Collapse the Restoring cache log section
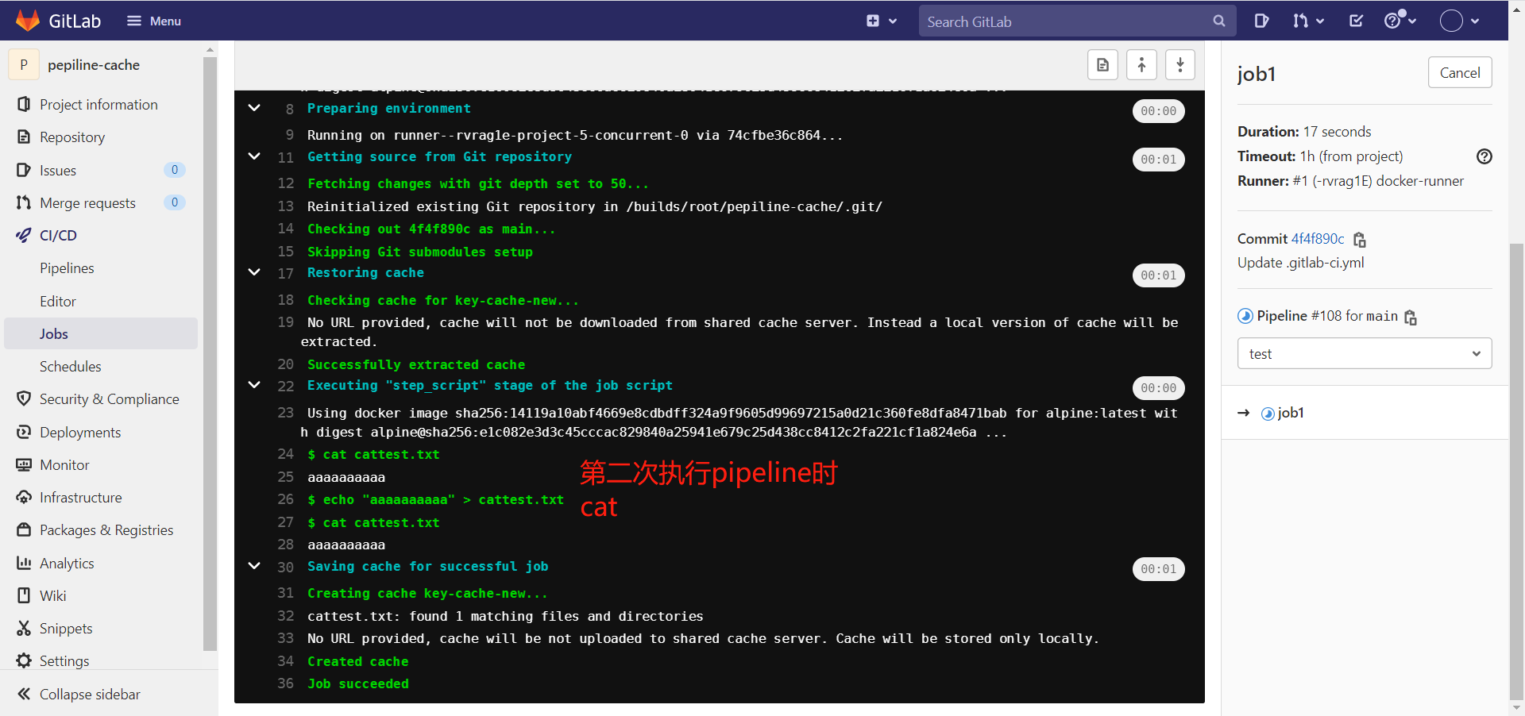Viewport: 1525px width, 716px height. (x=254, y=272)
